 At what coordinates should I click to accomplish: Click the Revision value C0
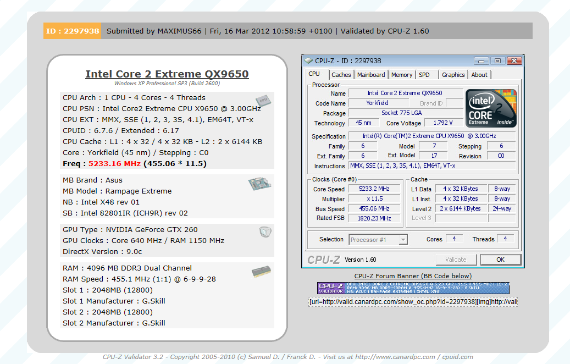[x=501, y=156]
